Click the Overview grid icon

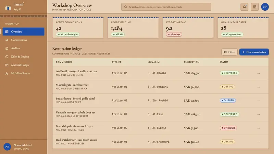point(7,31)
